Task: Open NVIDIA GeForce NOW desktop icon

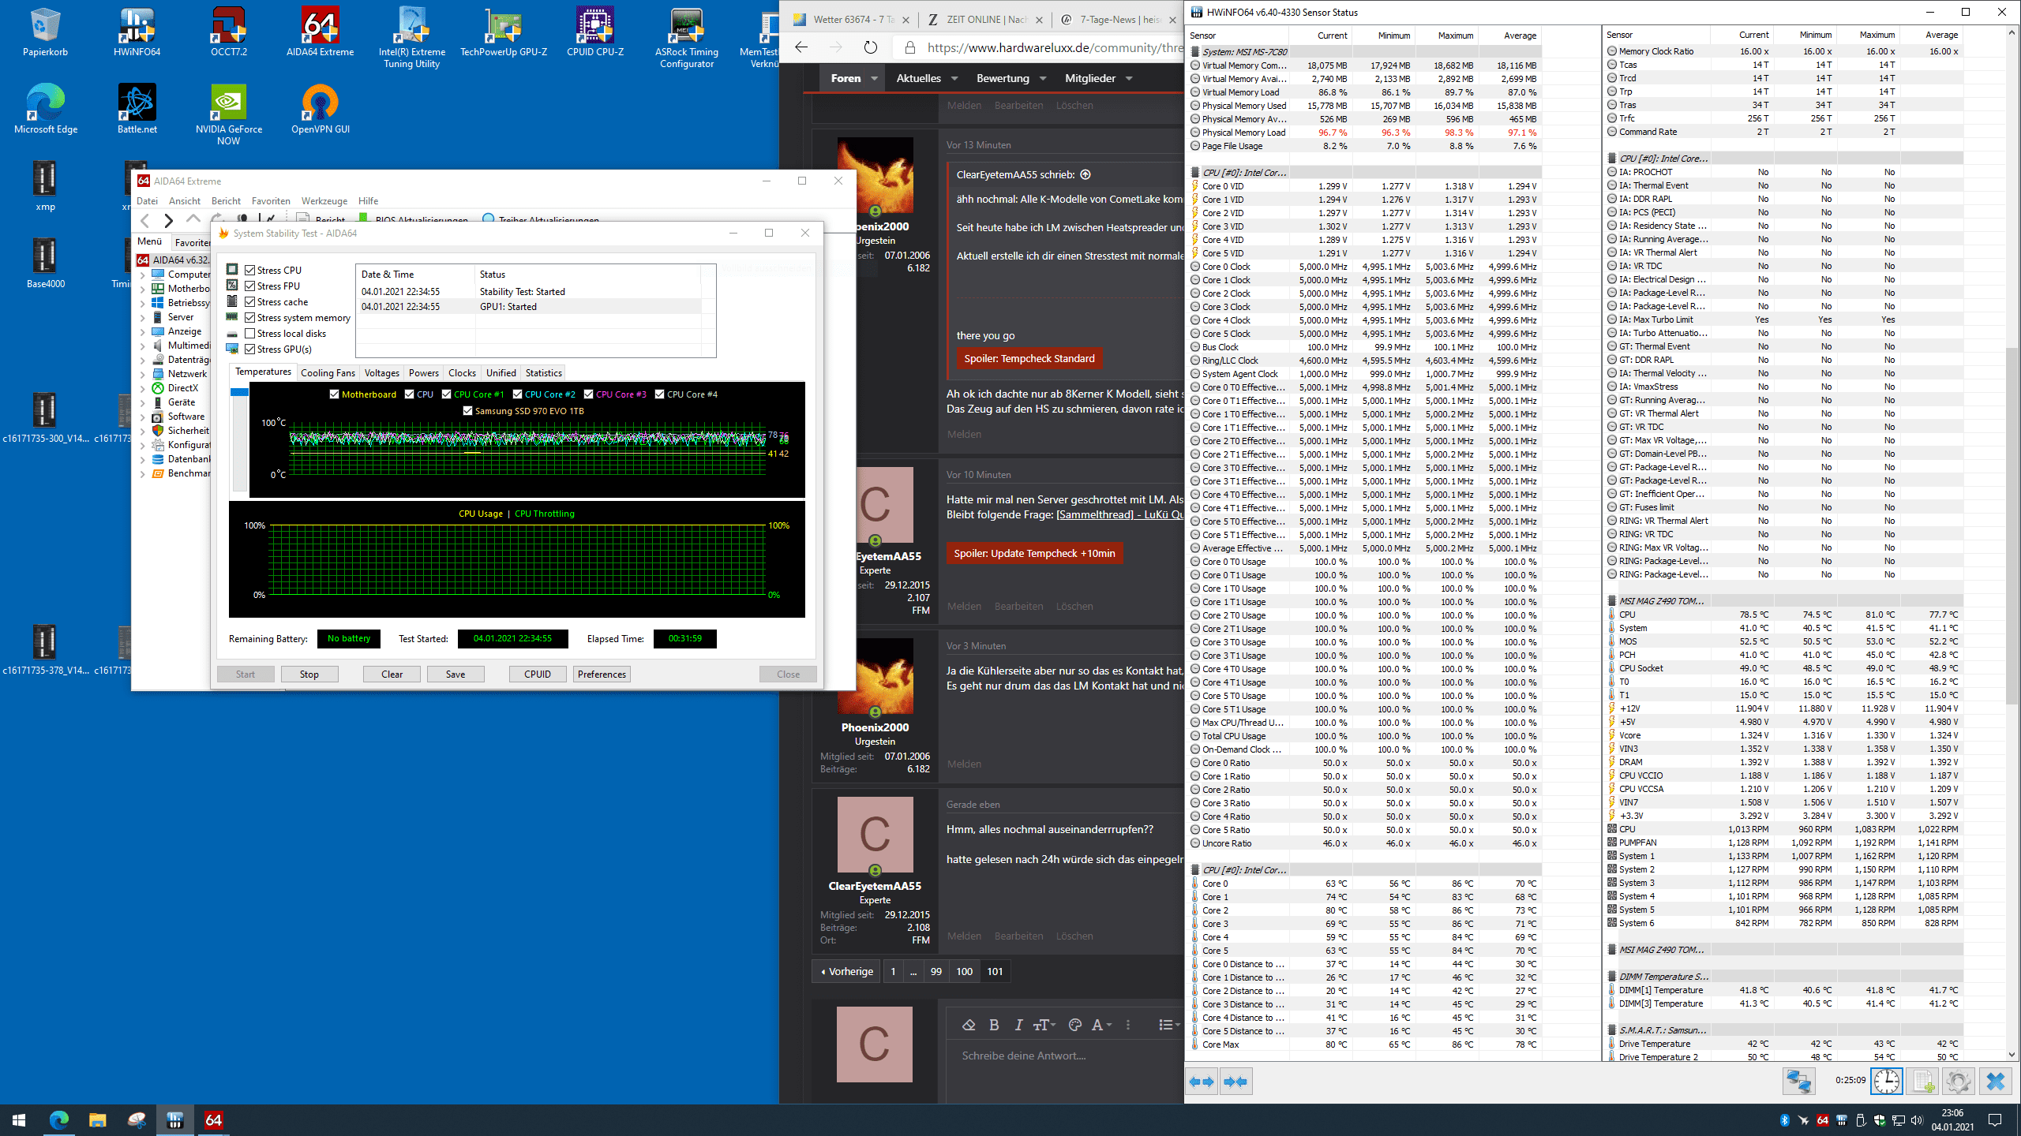Action: coord(228,114)
